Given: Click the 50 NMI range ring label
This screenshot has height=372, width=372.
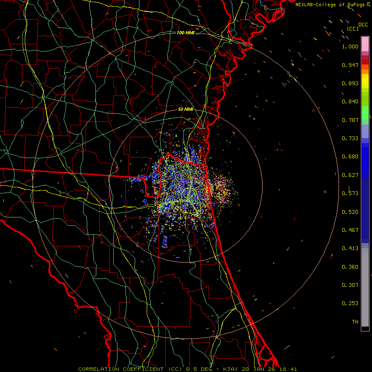Looking at the screenshot, I should [x=186, y=109].
